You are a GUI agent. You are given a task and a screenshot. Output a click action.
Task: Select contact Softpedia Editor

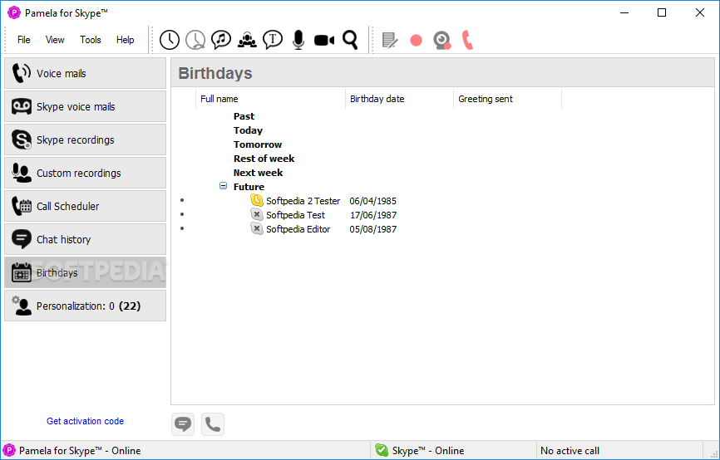(298, 229)
